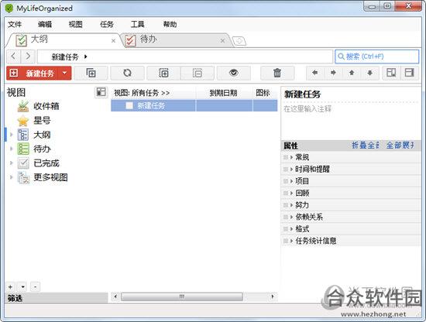This screenshot has height=322, width=426.
Task: Click the trash delete toolbar icon
Action: [x=277, y=73]
